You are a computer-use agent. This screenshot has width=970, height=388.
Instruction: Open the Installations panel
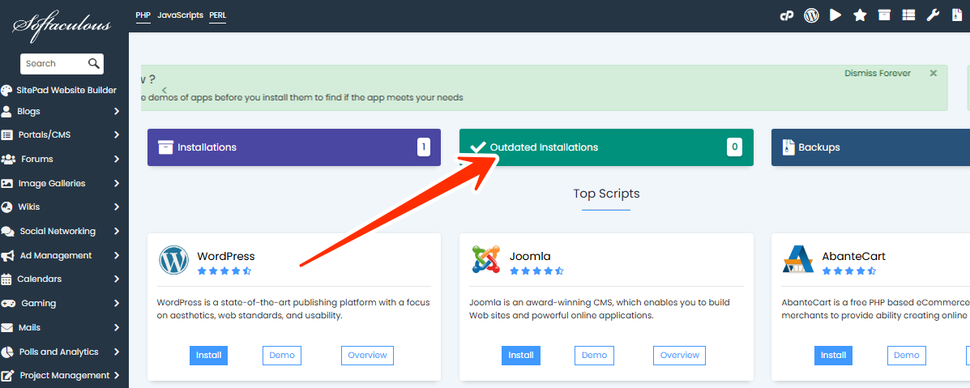click(294, 147)
